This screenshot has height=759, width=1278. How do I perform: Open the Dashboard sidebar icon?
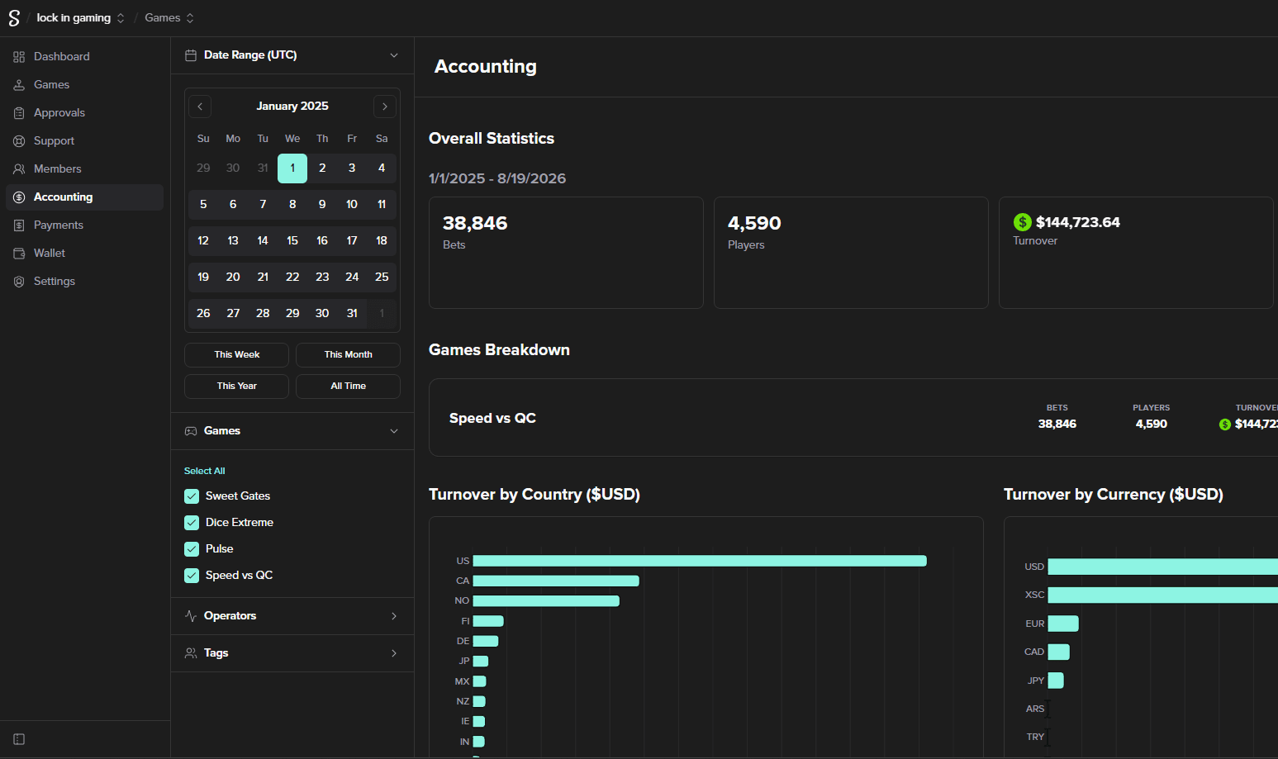[x=19, y=57]
